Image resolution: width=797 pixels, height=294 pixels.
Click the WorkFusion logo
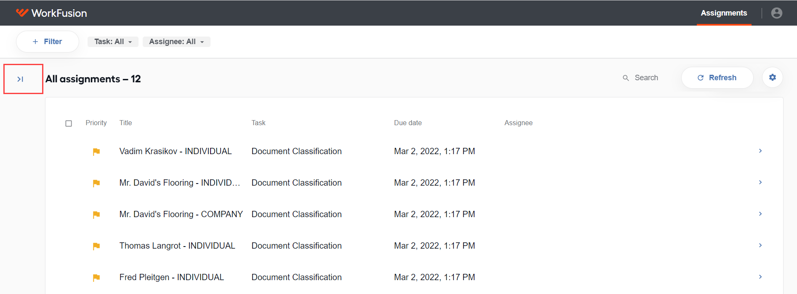[x=51, y=13]
